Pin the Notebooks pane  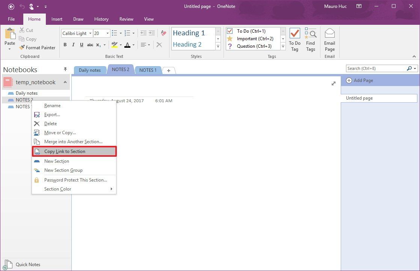65,69
